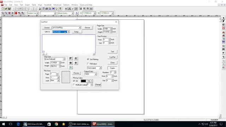Screen dimensions: 226x127
Task: Click the mirror icon beside the filled rectangle icon
Action: (x=76, y=63)
